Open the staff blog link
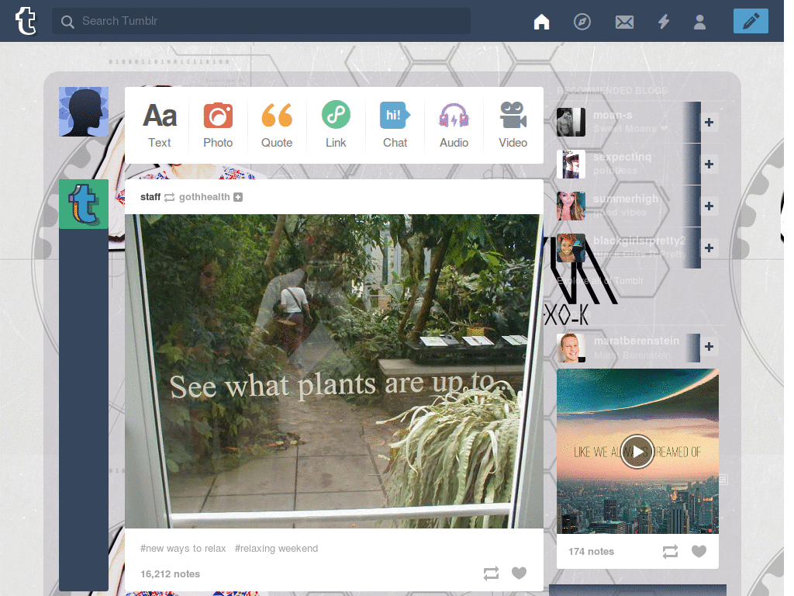 click(x=150, y=196)
